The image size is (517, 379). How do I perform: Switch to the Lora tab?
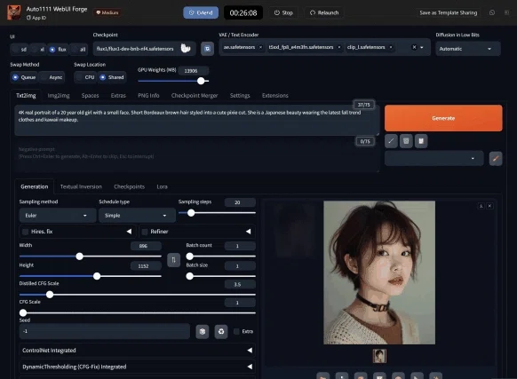pyautogui.click(x=162, y=187)
